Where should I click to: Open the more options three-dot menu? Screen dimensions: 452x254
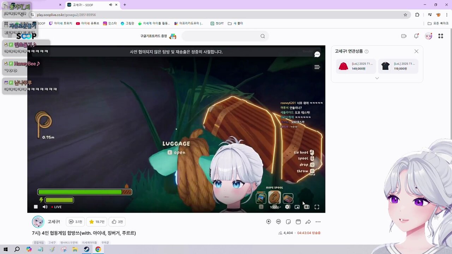point(318,222)
